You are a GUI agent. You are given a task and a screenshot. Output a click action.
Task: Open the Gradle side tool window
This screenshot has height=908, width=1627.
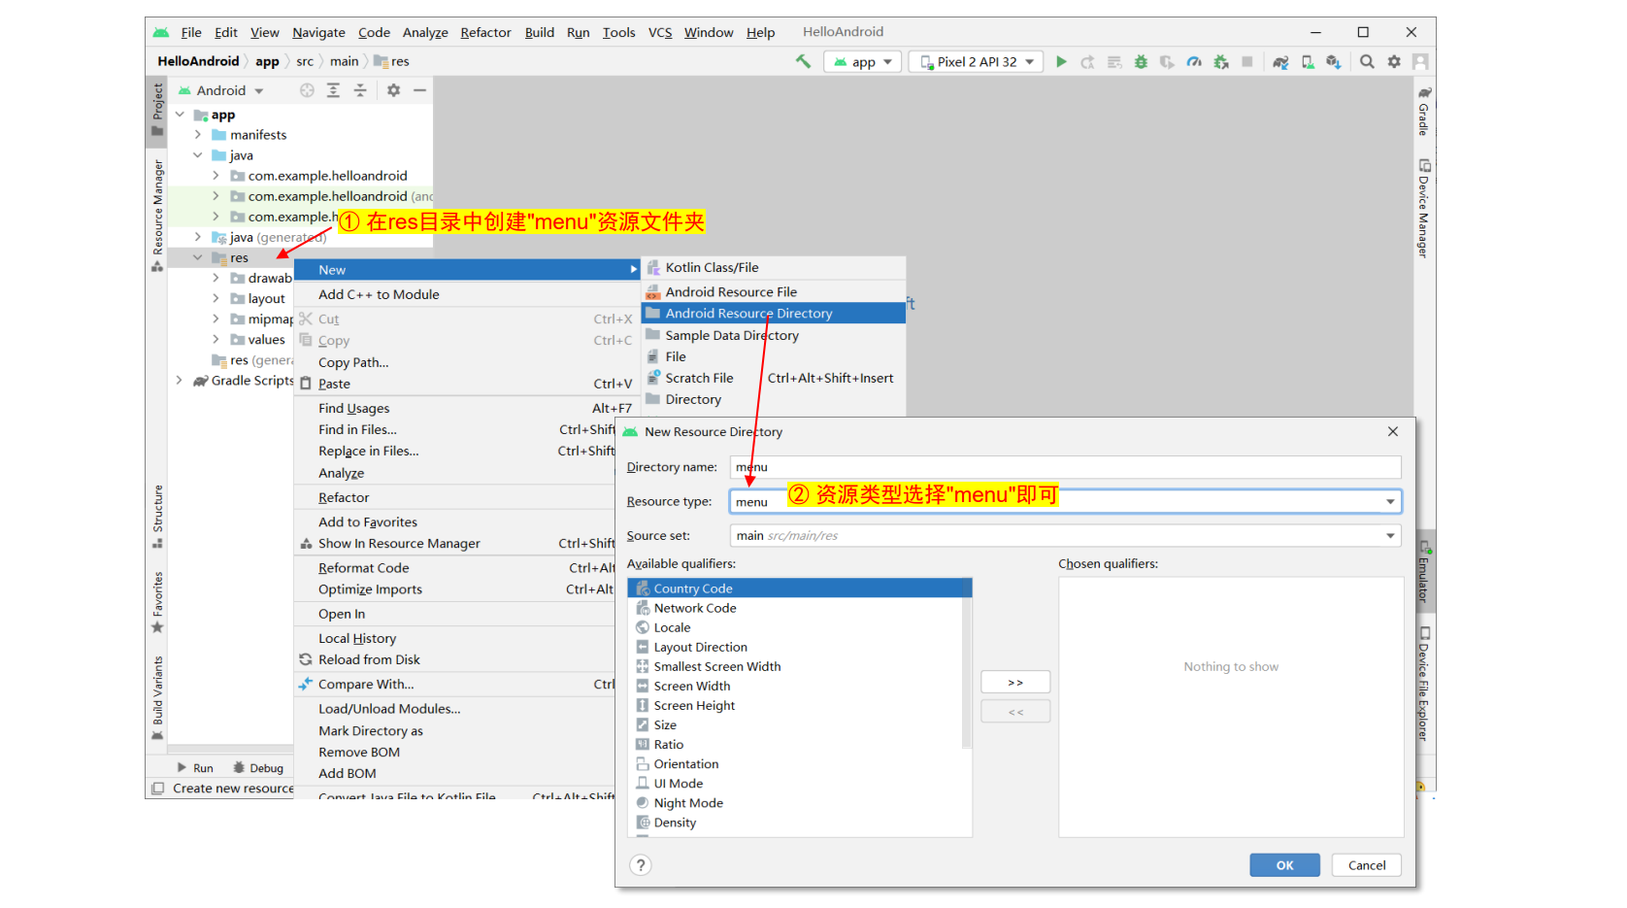[1424, 111]
